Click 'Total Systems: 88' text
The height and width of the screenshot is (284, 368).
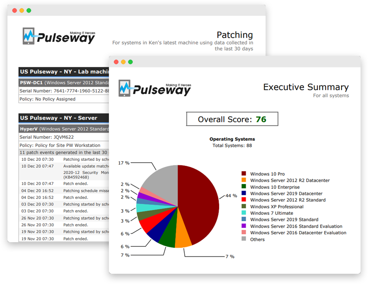(x=232, y=145)
